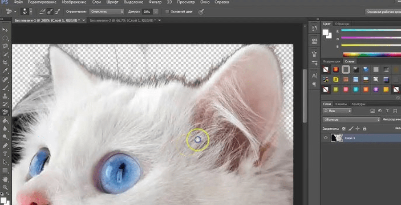The height and width of the screenshot is (205, 401).
Task: Set sampling mode to Once
Action: [x=50, y=12]
